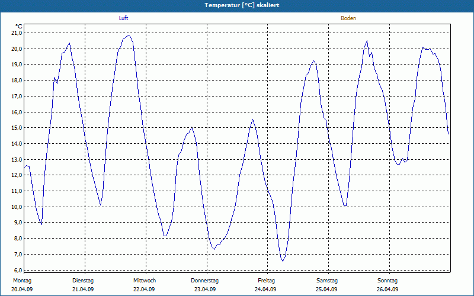Click the date 20.04.09

tap(22, 289)
